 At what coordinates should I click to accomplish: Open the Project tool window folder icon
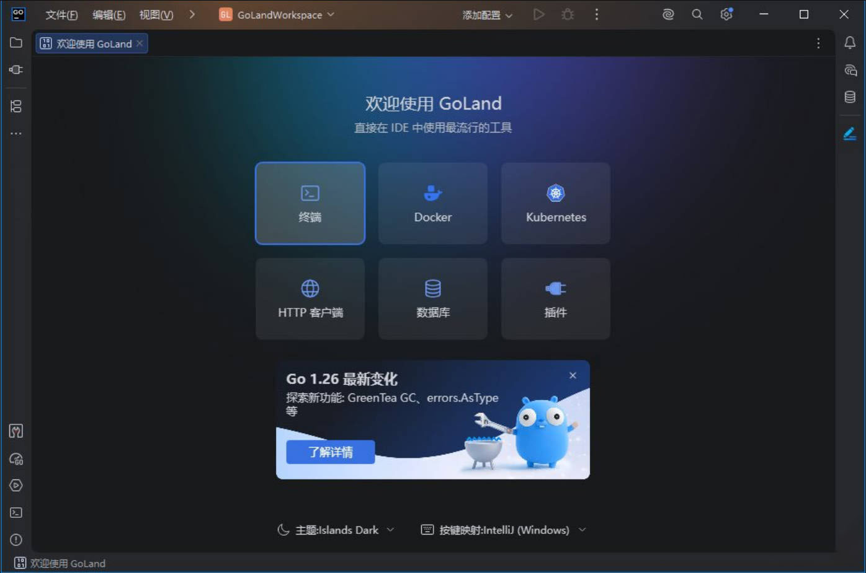pyautogui.click(x=16, y=43)
